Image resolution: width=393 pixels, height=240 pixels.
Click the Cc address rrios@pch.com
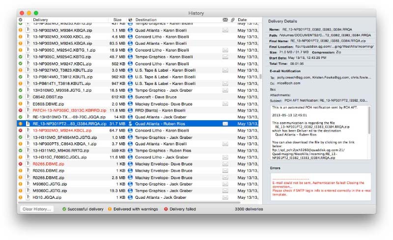click(x=288, y=83)
